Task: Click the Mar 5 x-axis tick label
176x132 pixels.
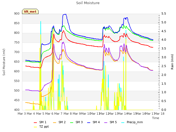Action: click(40, 114)
